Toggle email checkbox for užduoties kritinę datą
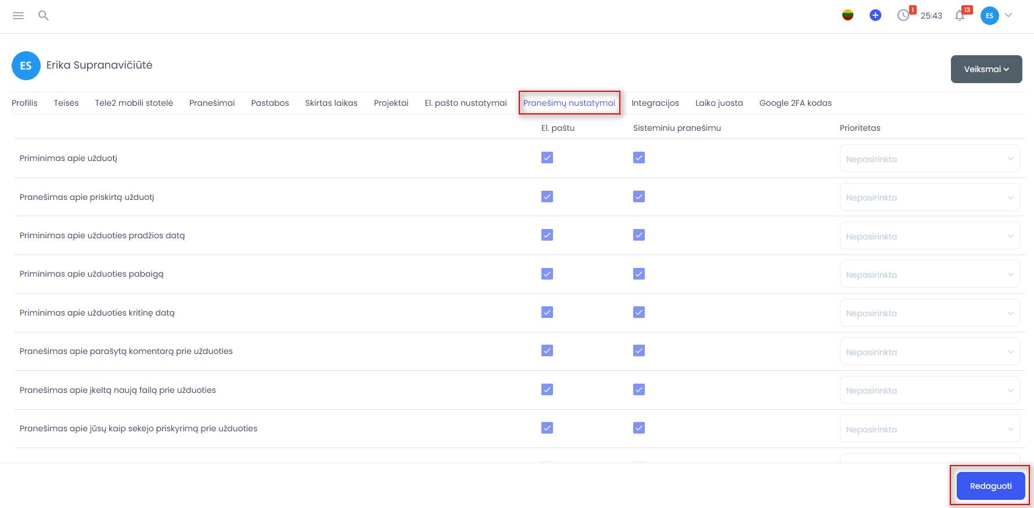This screenshot has height=508, width=1034. click(547, 312)
